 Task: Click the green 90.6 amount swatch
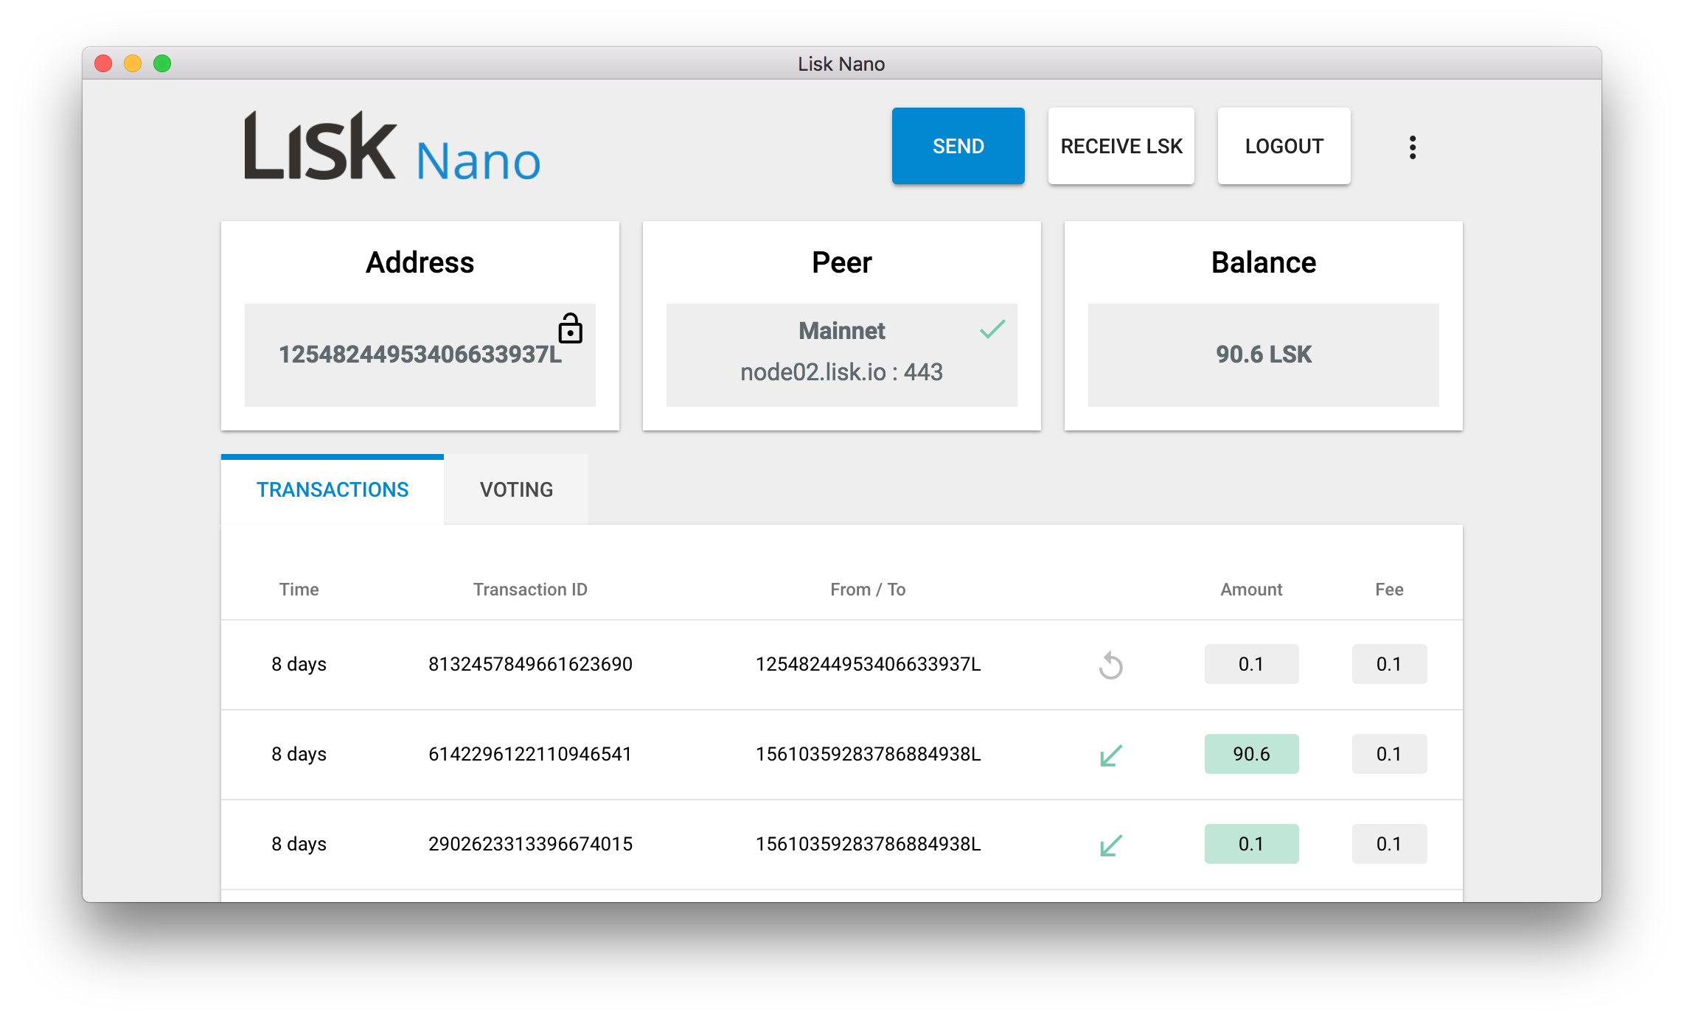(1251, 754)
